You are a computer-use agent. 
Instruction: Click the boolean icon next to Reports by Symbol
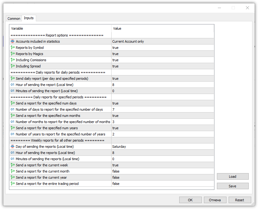click(13, 48)
